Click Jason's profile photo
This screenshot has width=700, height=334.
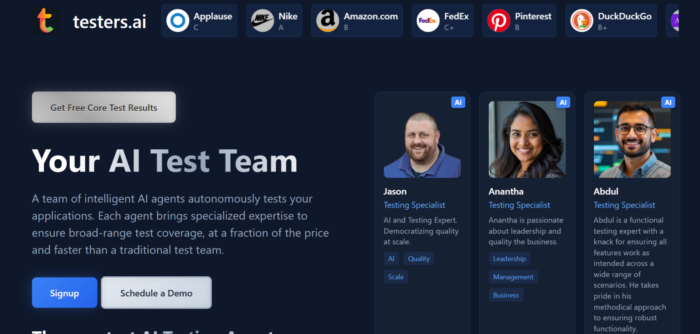coord(422,139)
